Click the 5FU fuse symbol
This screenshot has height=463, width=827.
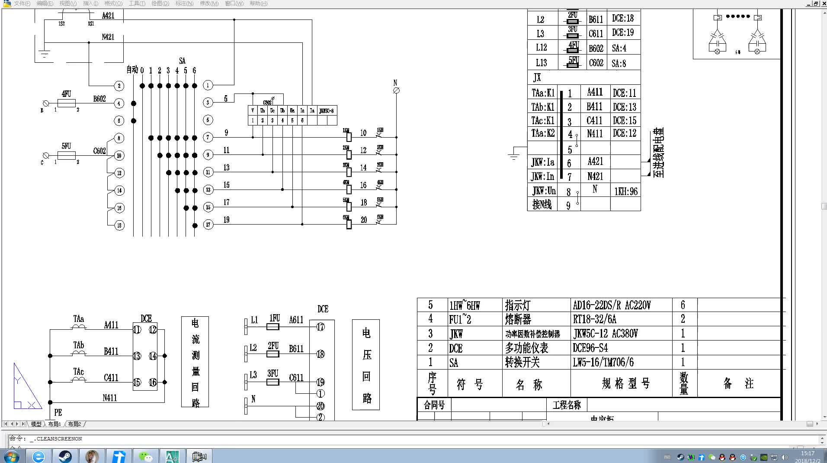(x=66, y=155)
